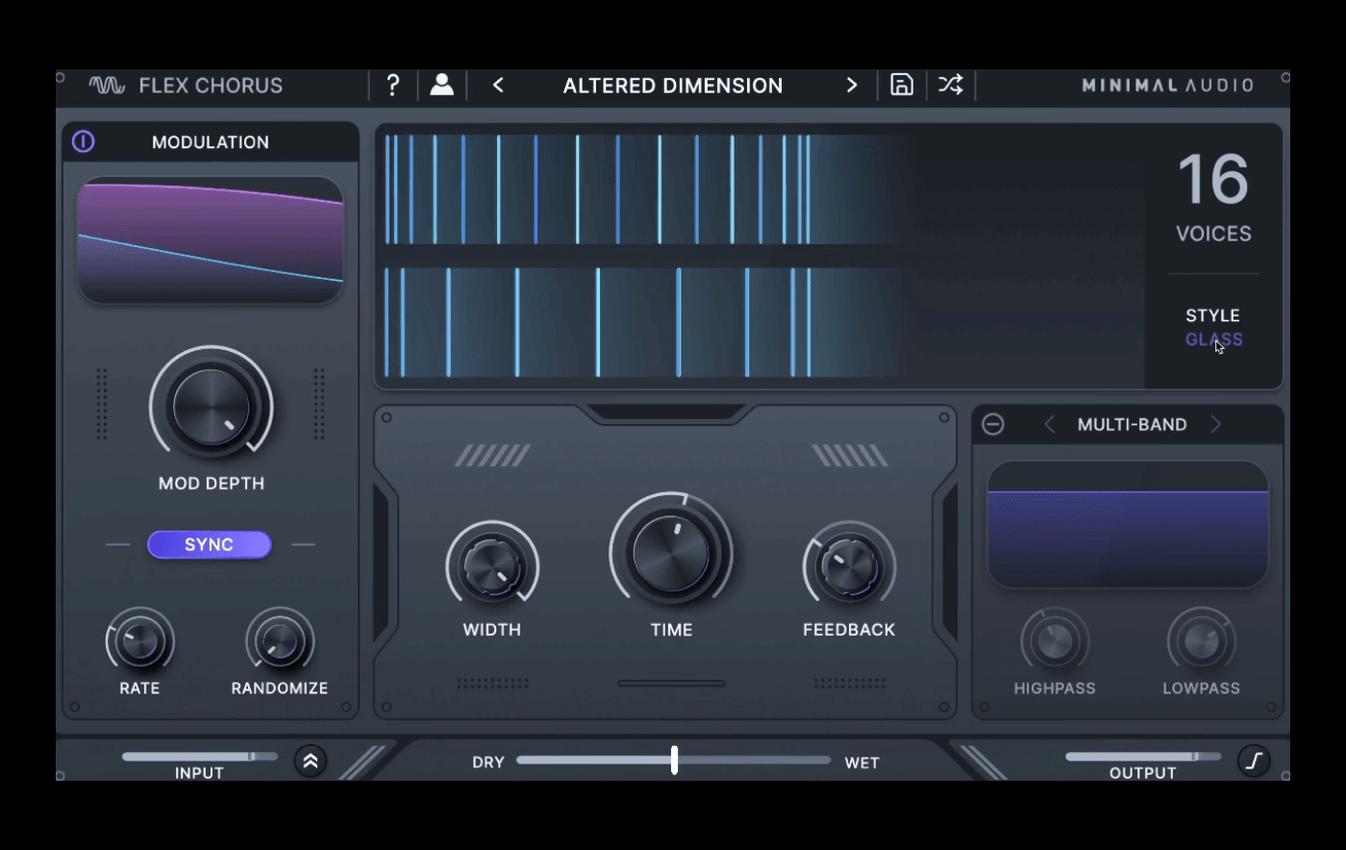1346x850 pixels.
Task: Click the lower voice visualizer lane
Action: (x=642, y=322)
